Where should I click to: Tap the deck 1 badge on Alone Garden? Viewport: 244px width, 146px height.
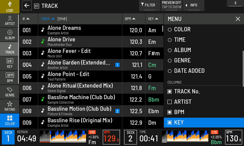pos(117,65)
